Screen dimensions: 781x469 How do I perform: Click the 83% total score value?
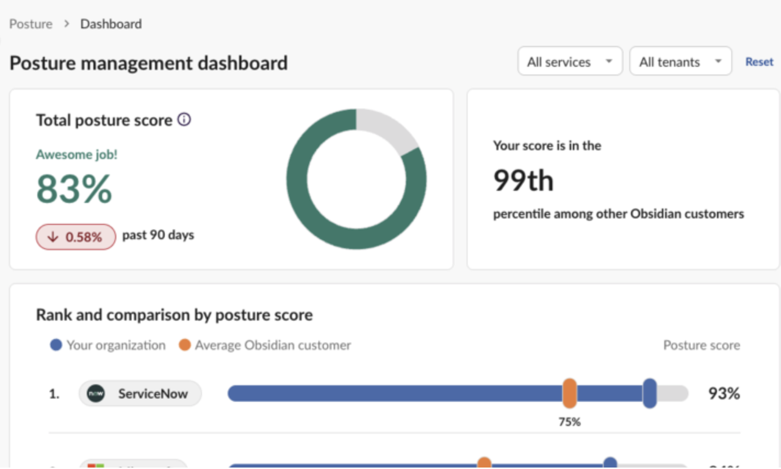(74, 188)
